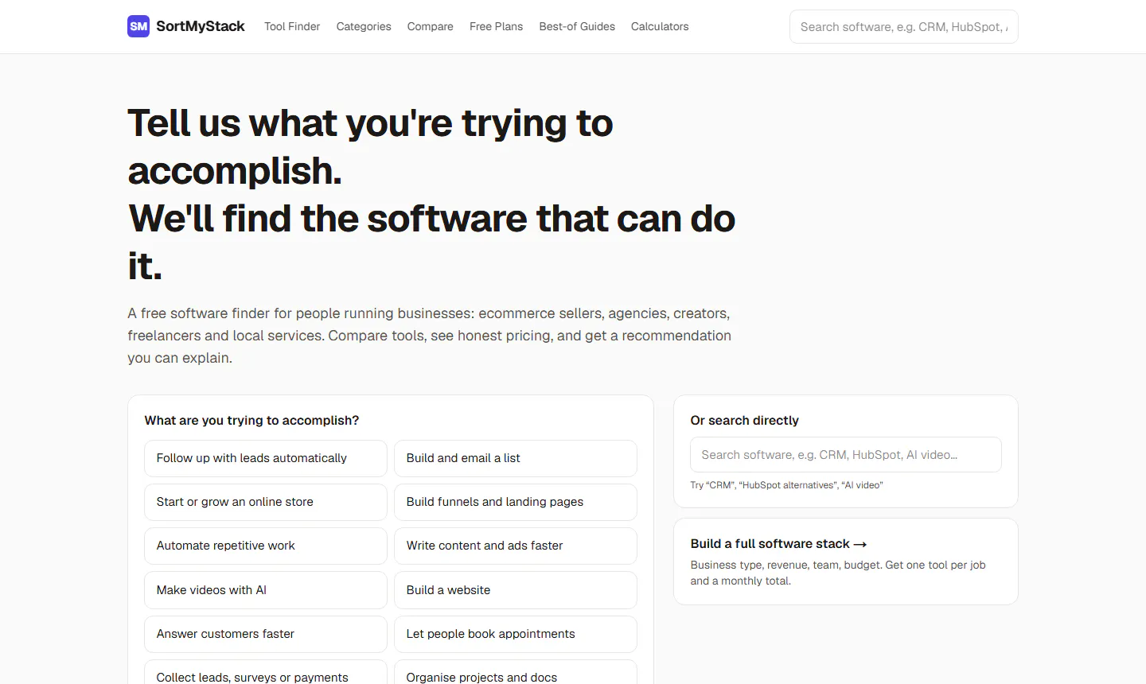Open the Tool Finder menu item
Viewport: 1146px width, 684px height.
pos(292,26)
